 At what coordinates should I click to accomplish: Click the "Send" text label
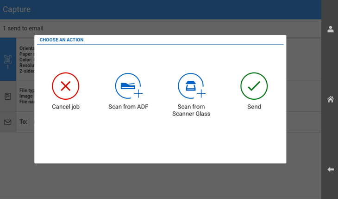tap(254, 107)
